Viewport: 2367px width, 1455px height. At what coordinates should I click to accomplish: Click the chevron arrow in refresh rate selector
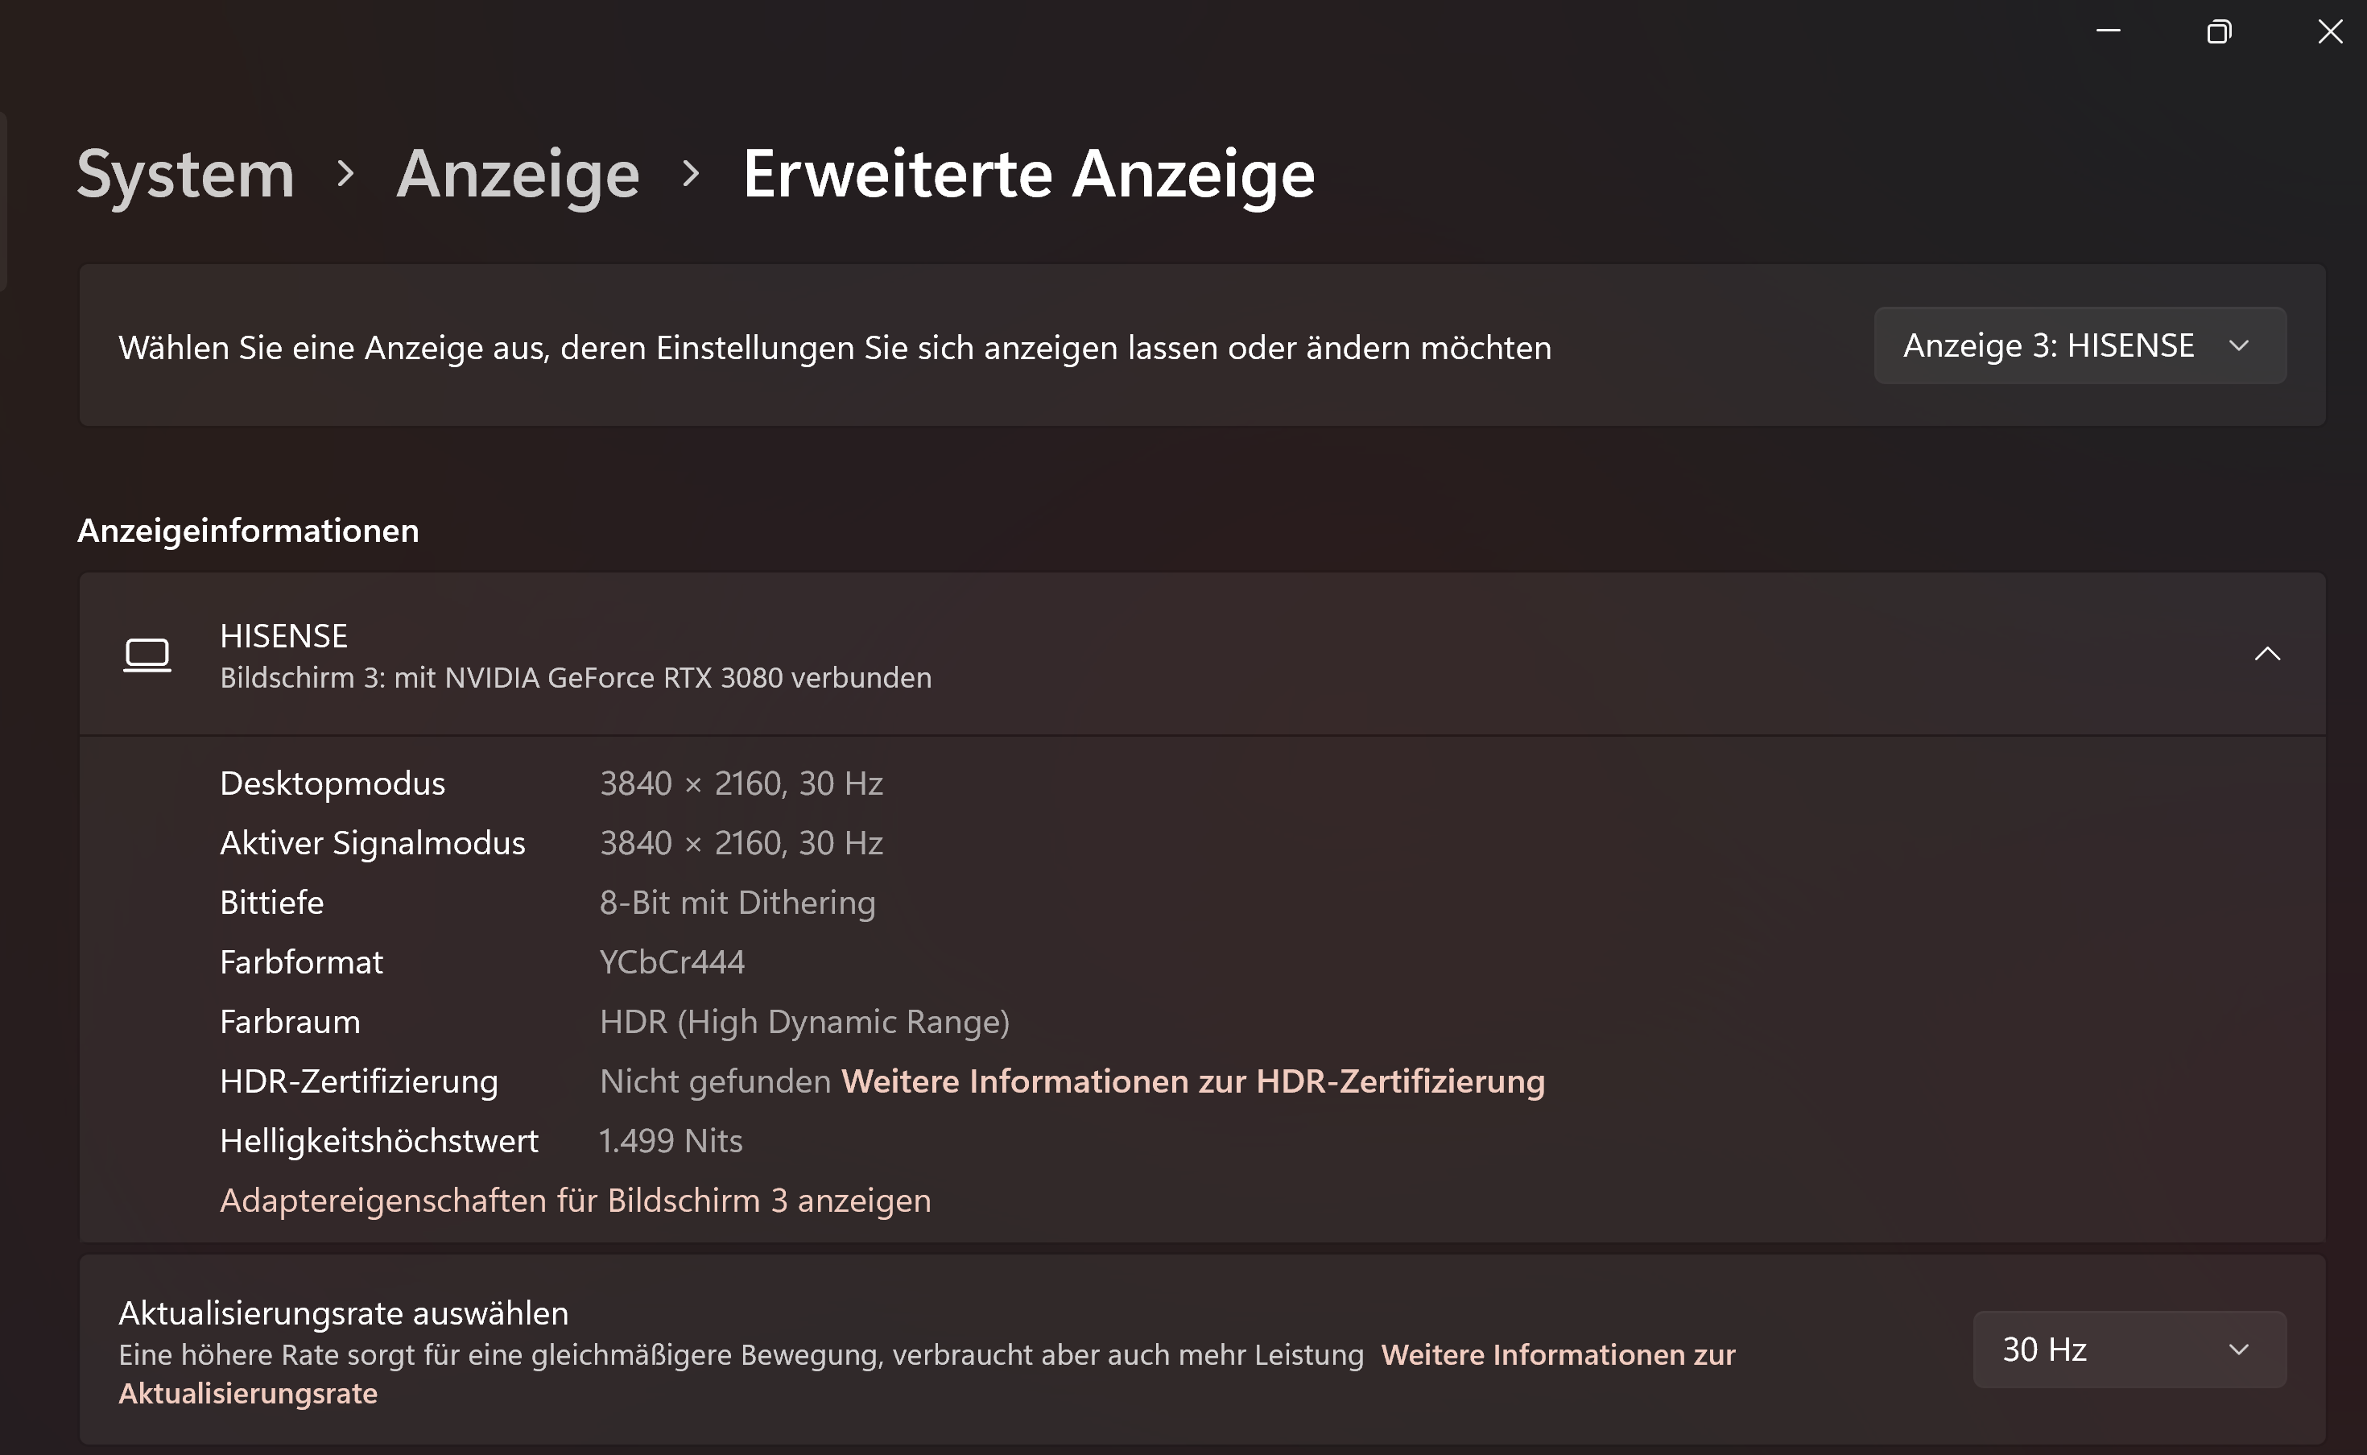pyautogui.click(x=2239, y=1350)
